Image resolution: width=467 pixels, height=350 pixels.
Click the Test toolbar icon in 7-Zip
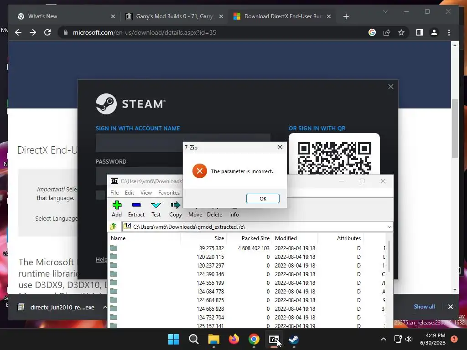(156, 205)
